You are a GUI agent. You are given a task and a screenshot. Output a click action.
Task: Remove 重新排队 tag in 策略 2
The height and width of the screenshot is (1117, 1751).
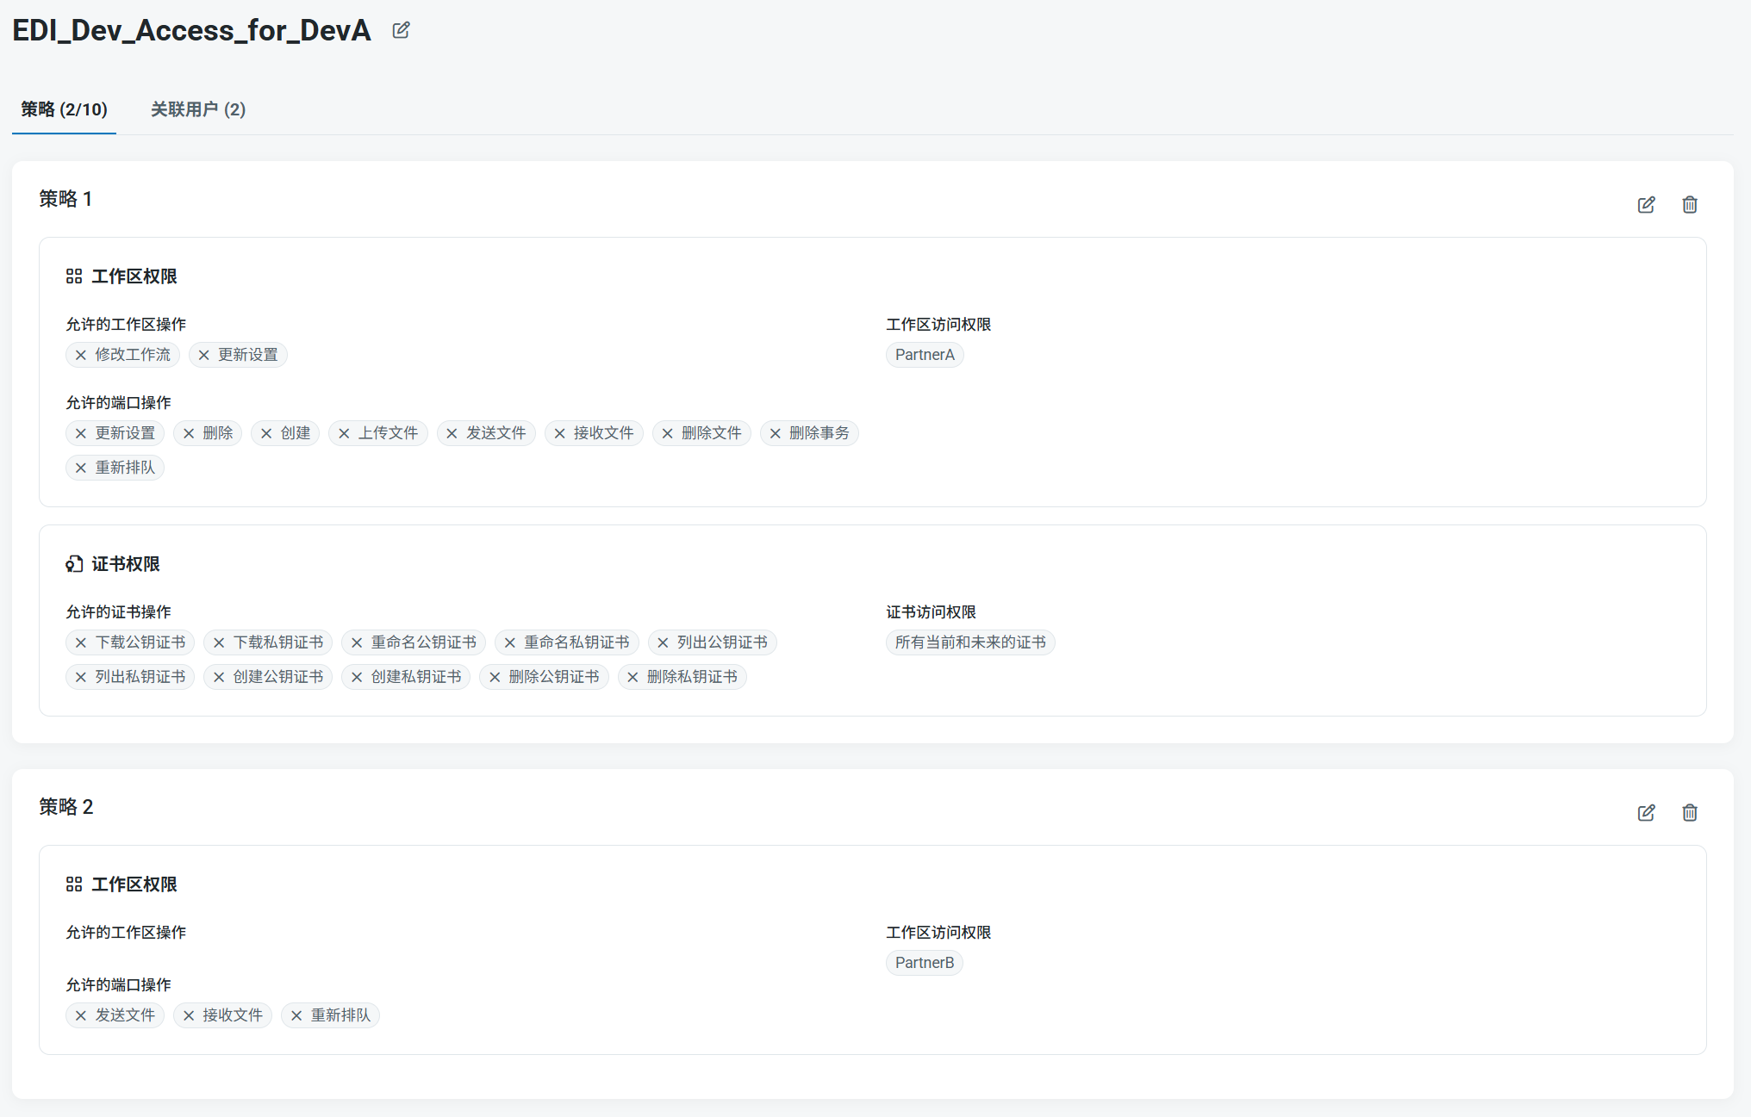(296, 1015)
